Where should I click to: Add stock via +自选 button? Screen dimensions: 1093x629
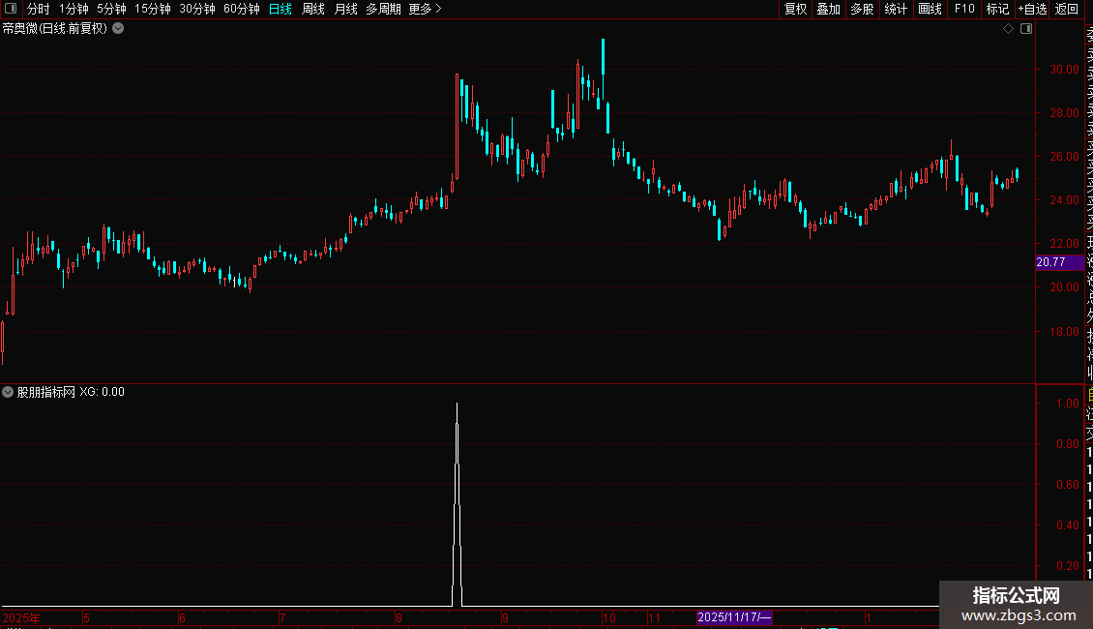(x=1032, y=9)
